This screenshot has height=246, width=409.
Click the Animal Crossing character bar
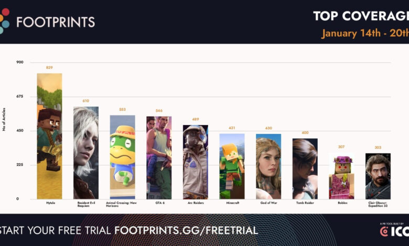[122, 157]
